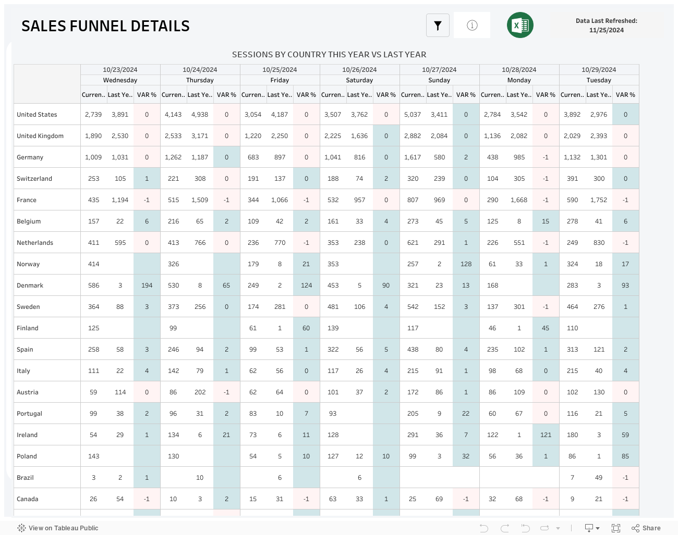This screenshot has width=678, height=535.
Task: Select the 10/23/2024 date header
Action: [120, 69]
